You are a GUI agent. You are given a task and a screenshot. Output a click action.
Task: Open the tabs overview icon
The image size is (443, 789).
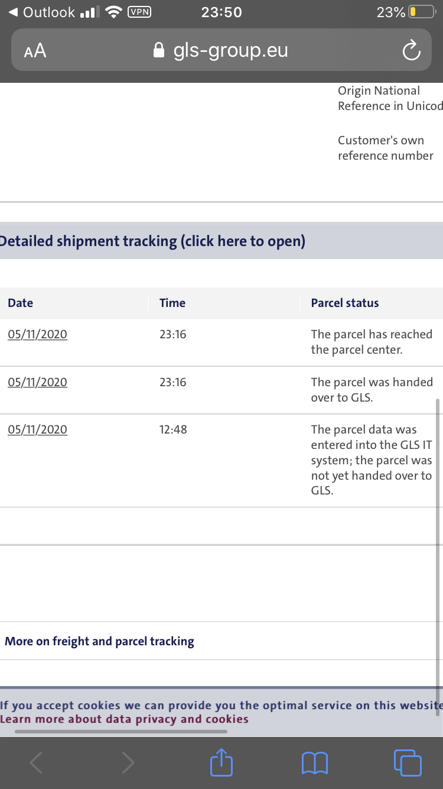pos(408,762)
